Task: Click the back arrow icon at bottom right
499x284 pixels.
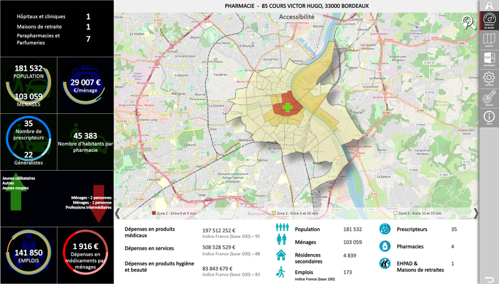Action: (489, 277)
